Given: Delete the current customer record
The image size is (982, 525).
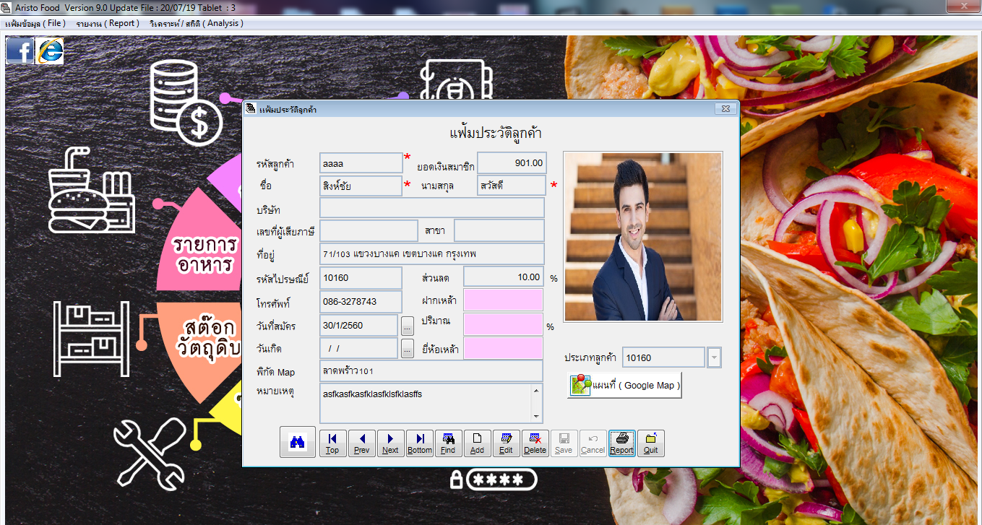Looking at the screenshot, I should [x=535, y=443].
